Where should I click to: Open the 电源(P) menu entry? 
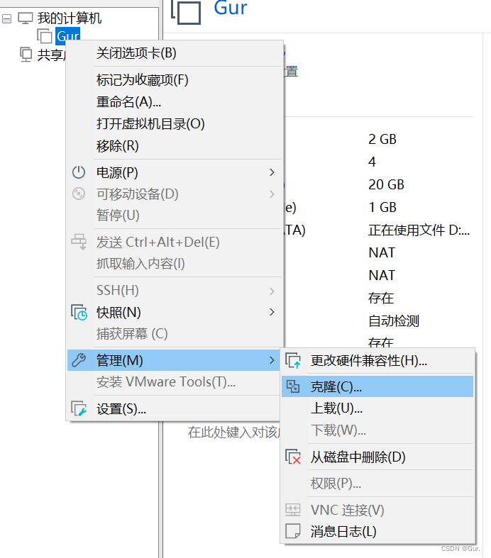(174, 172)
